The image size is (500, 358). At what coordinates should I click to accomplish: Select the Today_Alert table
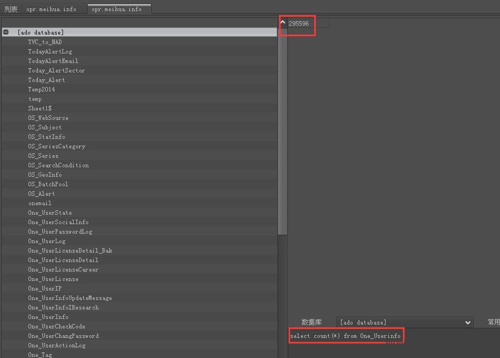point(46,80)
